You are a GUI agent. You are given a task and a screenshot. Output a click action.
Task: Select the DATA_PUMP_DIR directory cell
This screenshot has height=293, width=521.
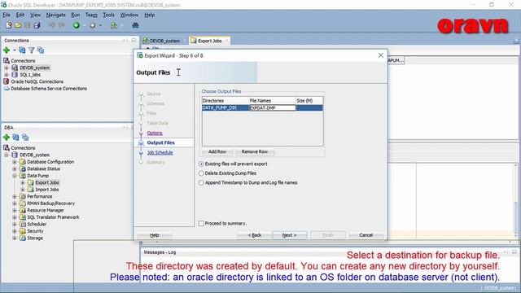[x=225, y=107]
